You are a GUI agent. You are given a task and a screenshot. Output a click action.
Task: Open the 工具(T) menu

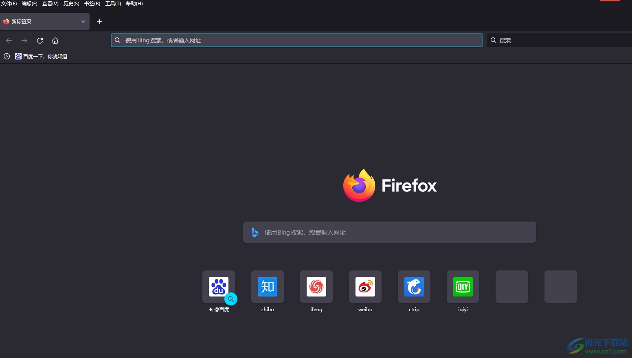(113, 4)
